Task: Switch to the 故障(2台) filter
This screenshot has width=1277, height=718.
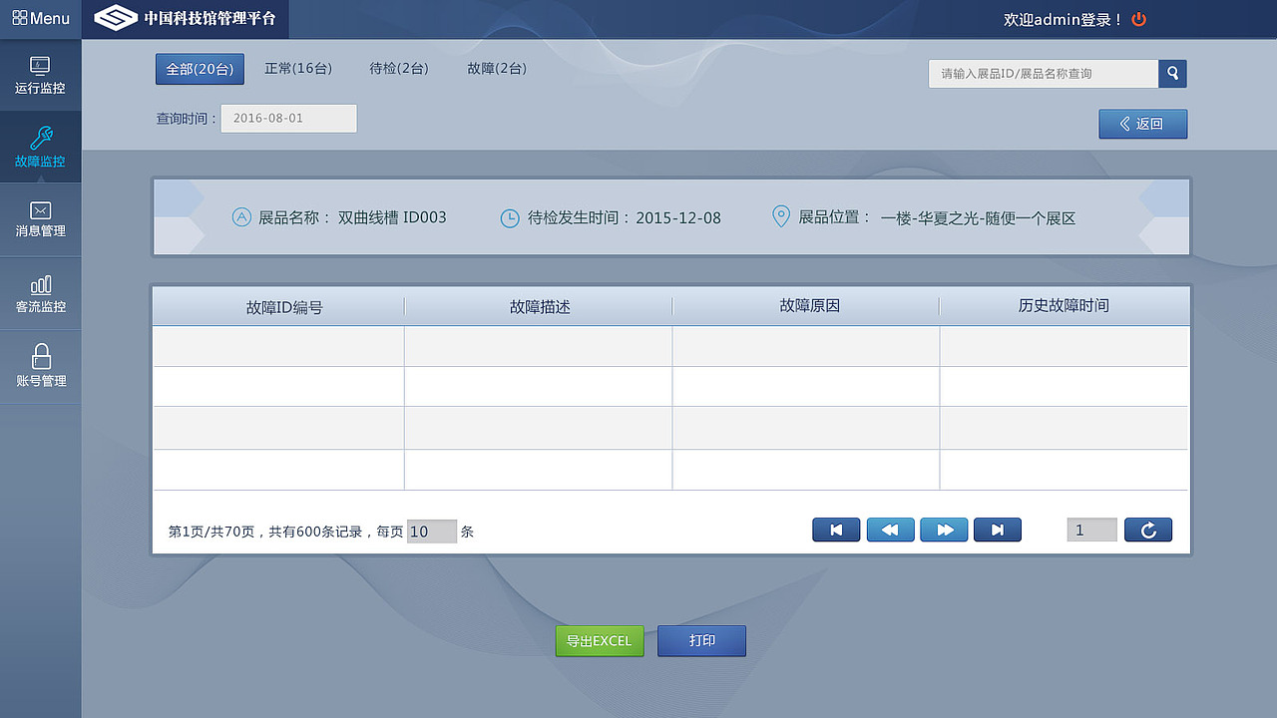Action: click(x=496, y=69)
